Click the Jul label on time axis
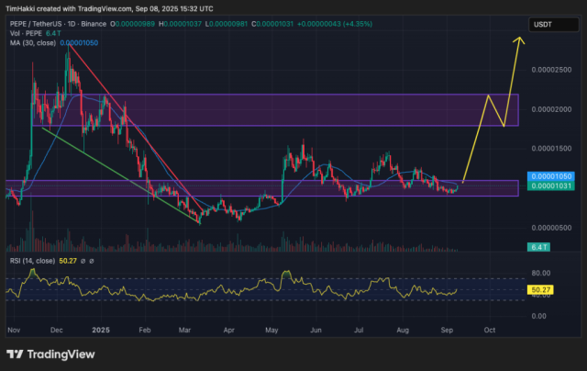 (359, 331)
